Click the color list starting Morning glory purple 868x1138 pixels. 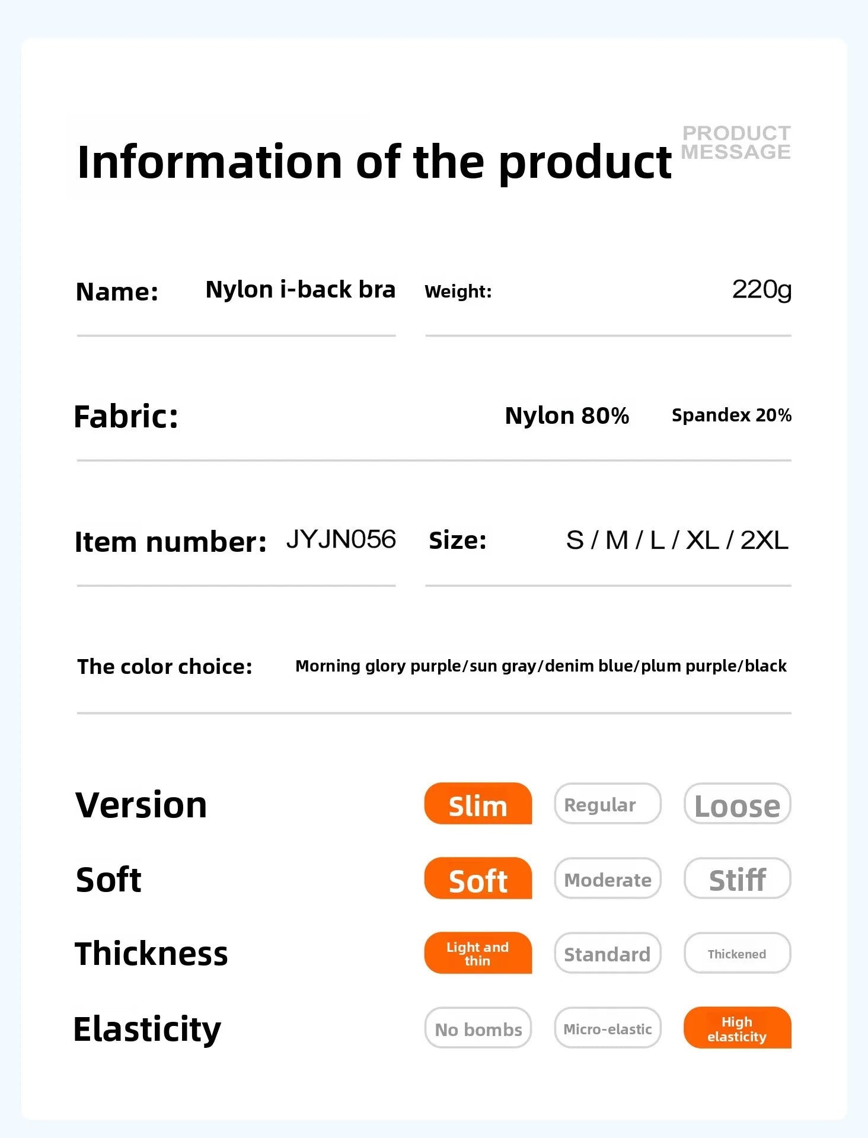click(x=541, y=666)
